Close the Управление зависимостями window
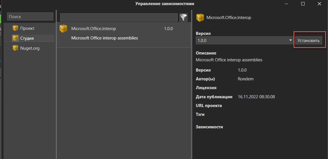 click(x=319, y=4)
